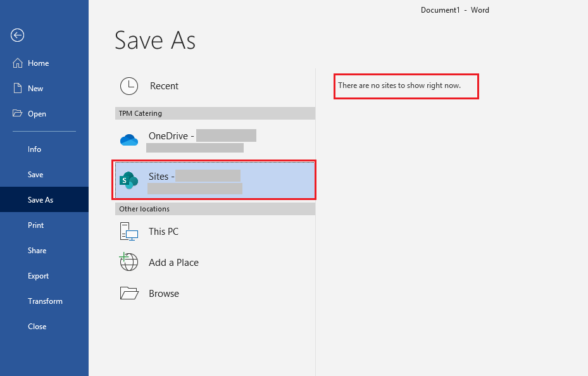Open the Transform feature
This screenshot has width=588, height=376.
(x=45, y=301)
